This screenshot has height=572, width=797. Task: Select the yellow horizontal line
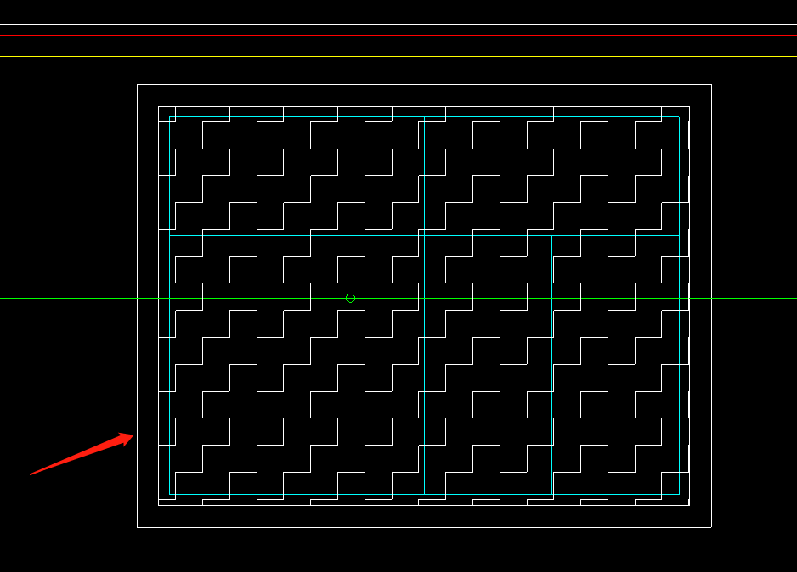click(x=398, y=56)
